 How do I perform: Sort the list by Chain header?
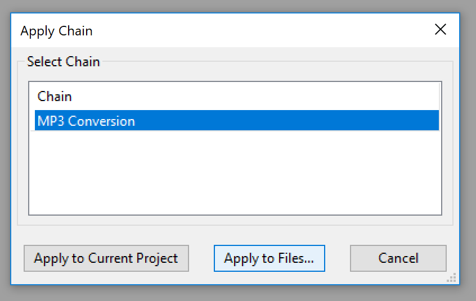(55, 97)
